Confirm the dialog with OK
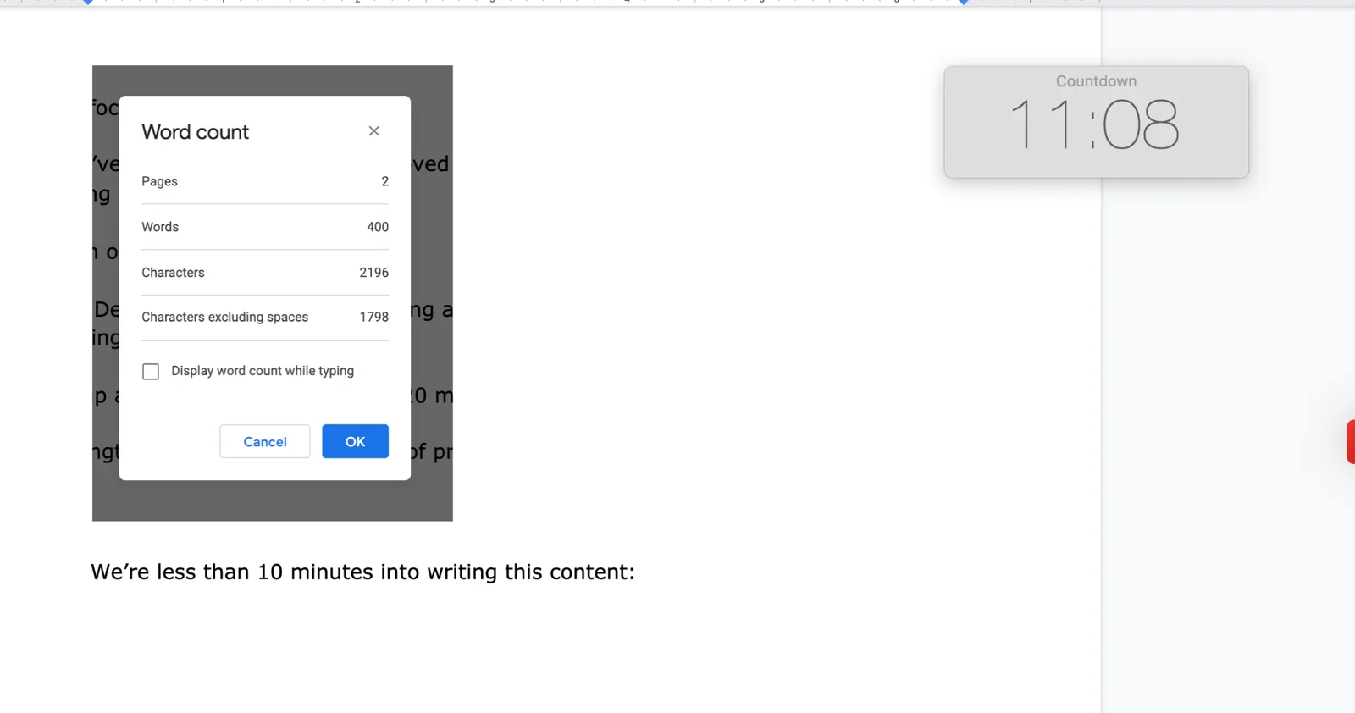Viewport: 1355px width, 713px height. pyautogui.click(x=355, y=441)
